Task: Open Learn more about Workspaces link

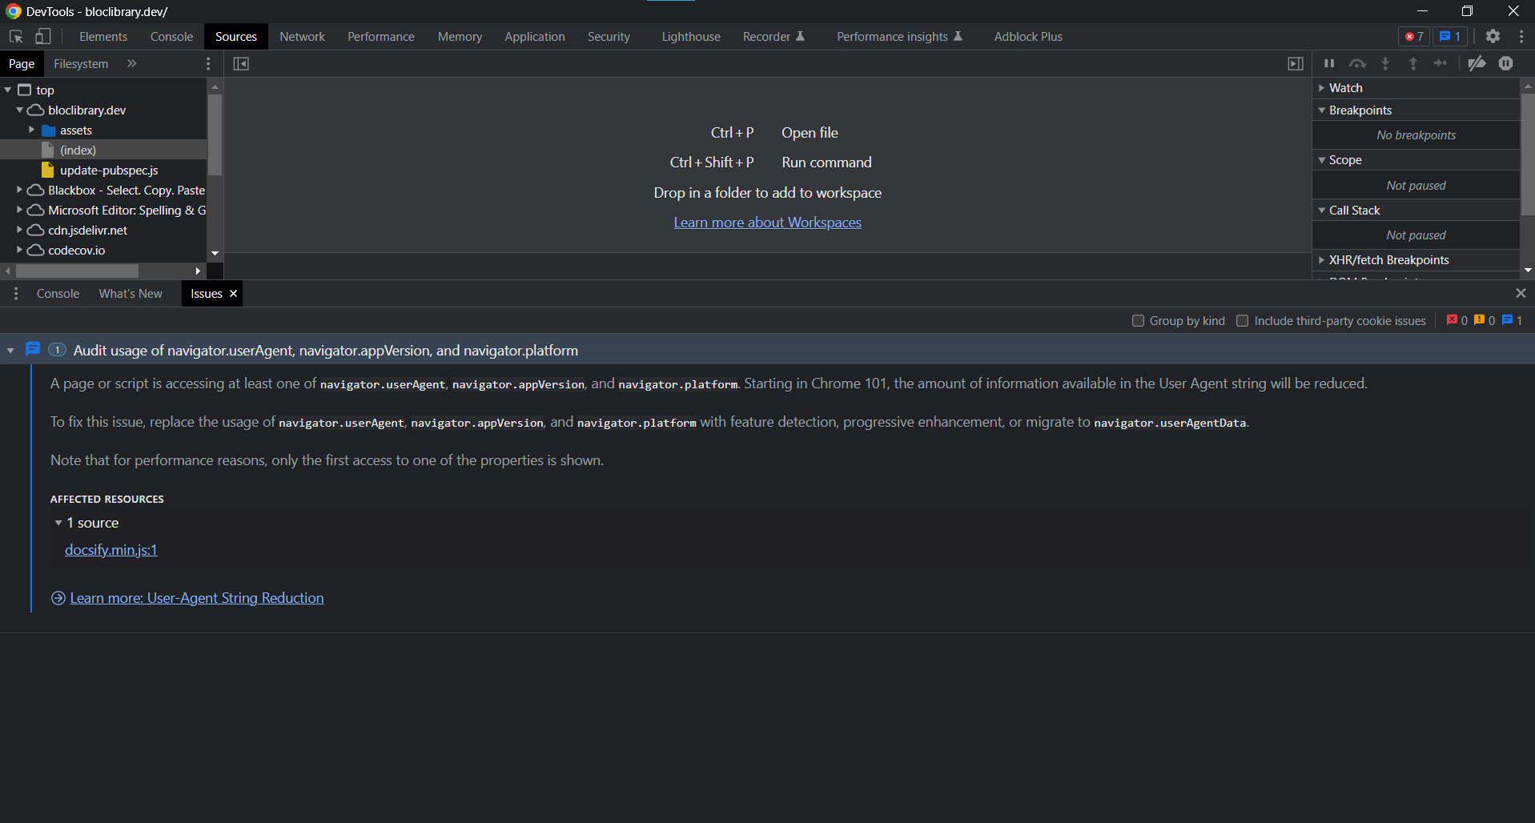Action: (x=767, y=222)
